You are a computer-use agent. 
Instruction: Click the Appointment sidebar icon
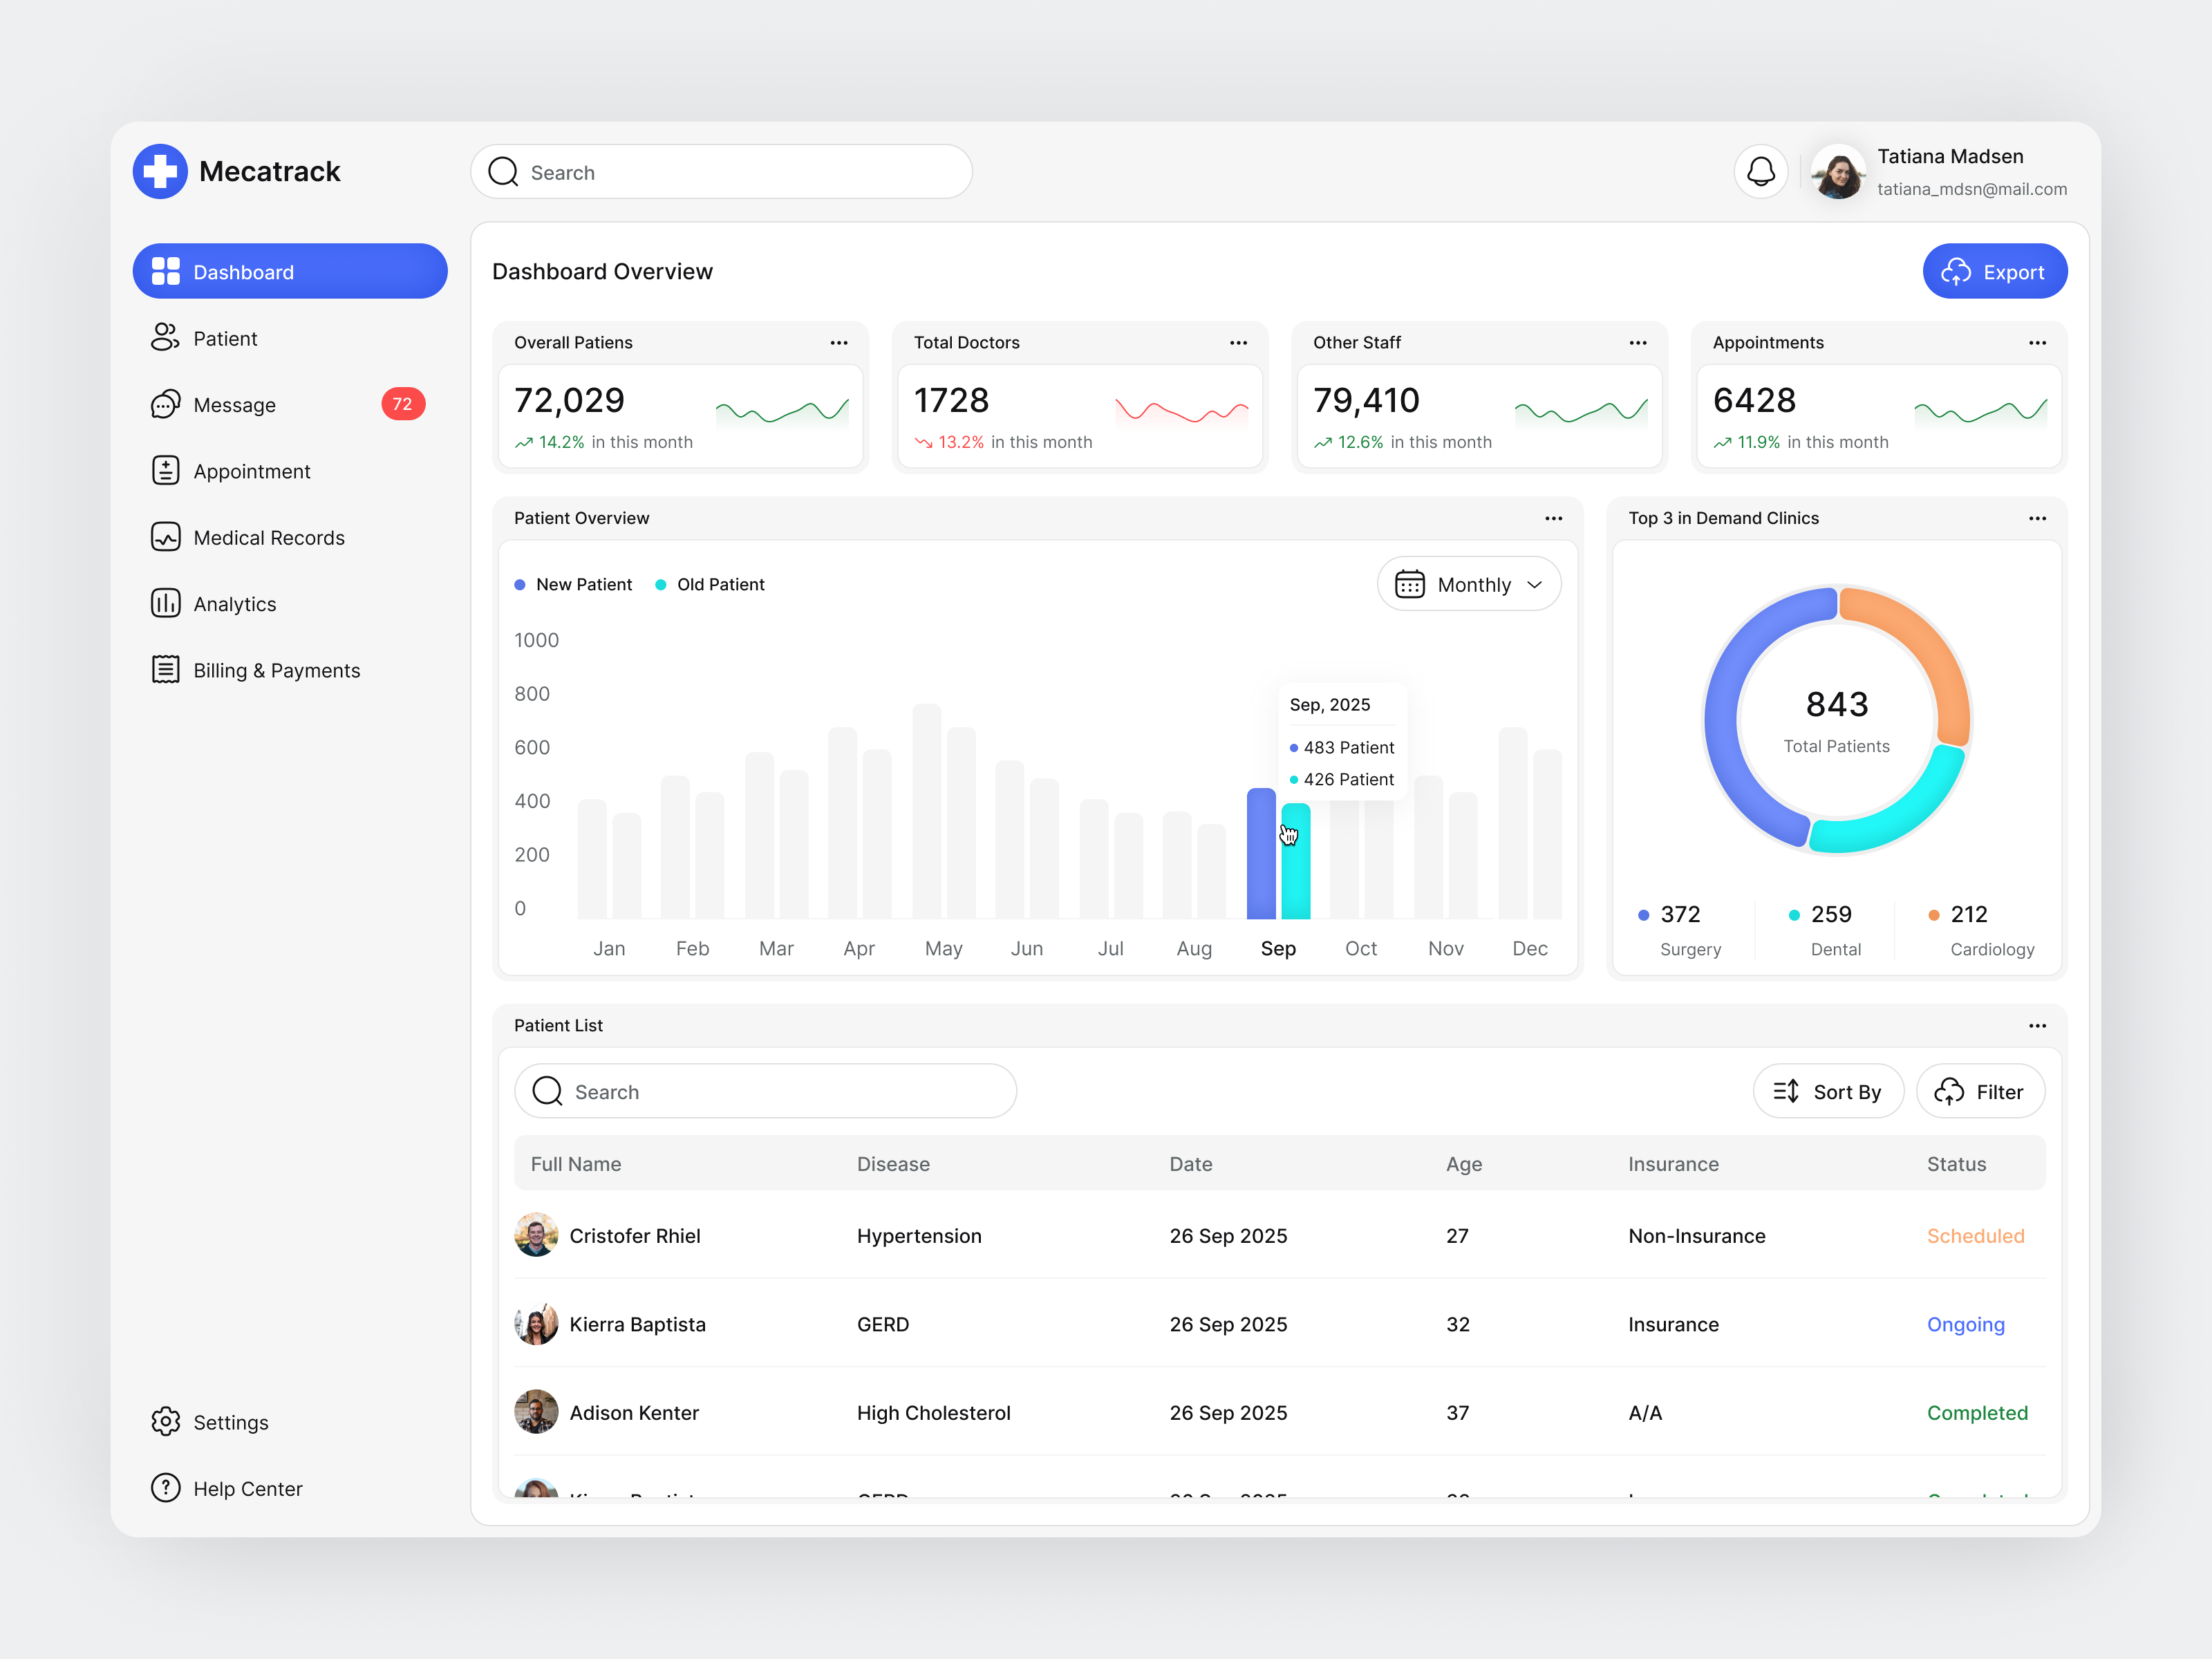coord(166,470)
